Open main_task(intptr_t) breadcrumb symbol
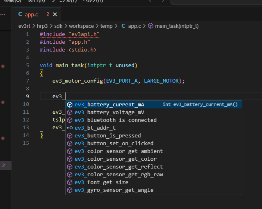The height and width of the screenshot is (209, 262). point(177,26)
